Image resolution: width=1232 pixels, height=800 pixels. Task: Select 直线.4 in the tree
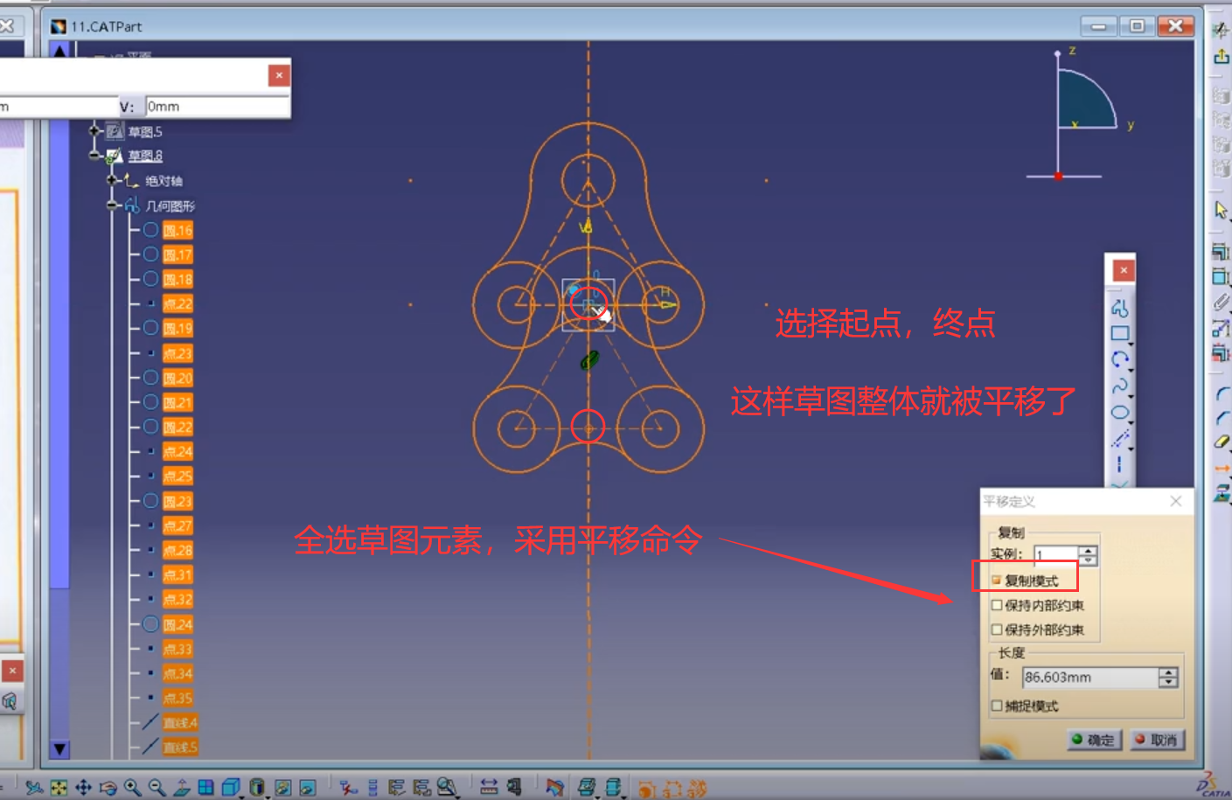click(x=180, y=723)
